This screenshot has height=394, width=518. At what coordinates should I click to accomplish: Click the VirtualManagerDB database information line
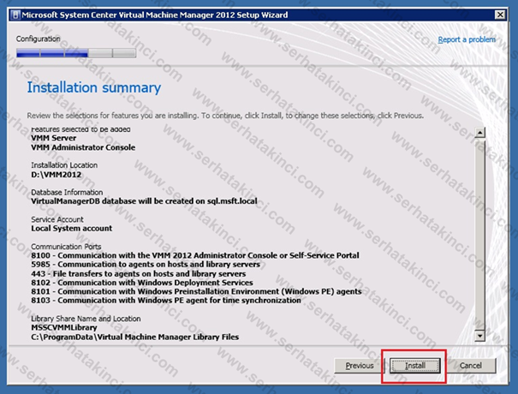click(144, 201)
